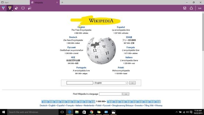
Task: Click the Search the web and Windows box
Action: click(x=33, y=112)
